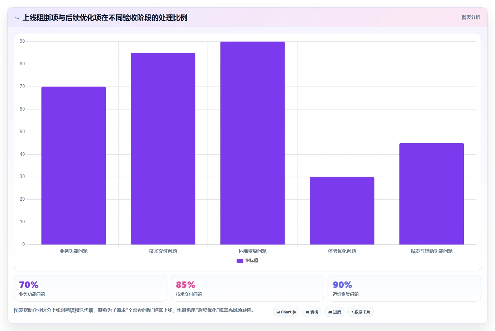
Task: Click the chart title 上线阻断项与后续优化项
Action: coord(105,18)
